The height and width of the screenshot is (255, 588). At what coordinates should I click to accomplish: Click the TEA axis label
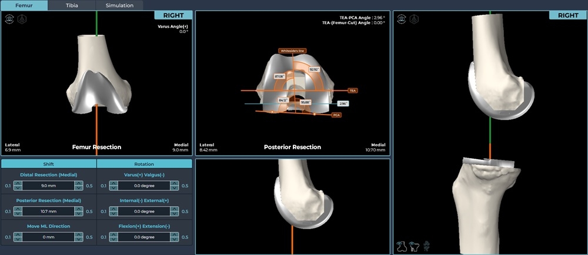[353, 91]
